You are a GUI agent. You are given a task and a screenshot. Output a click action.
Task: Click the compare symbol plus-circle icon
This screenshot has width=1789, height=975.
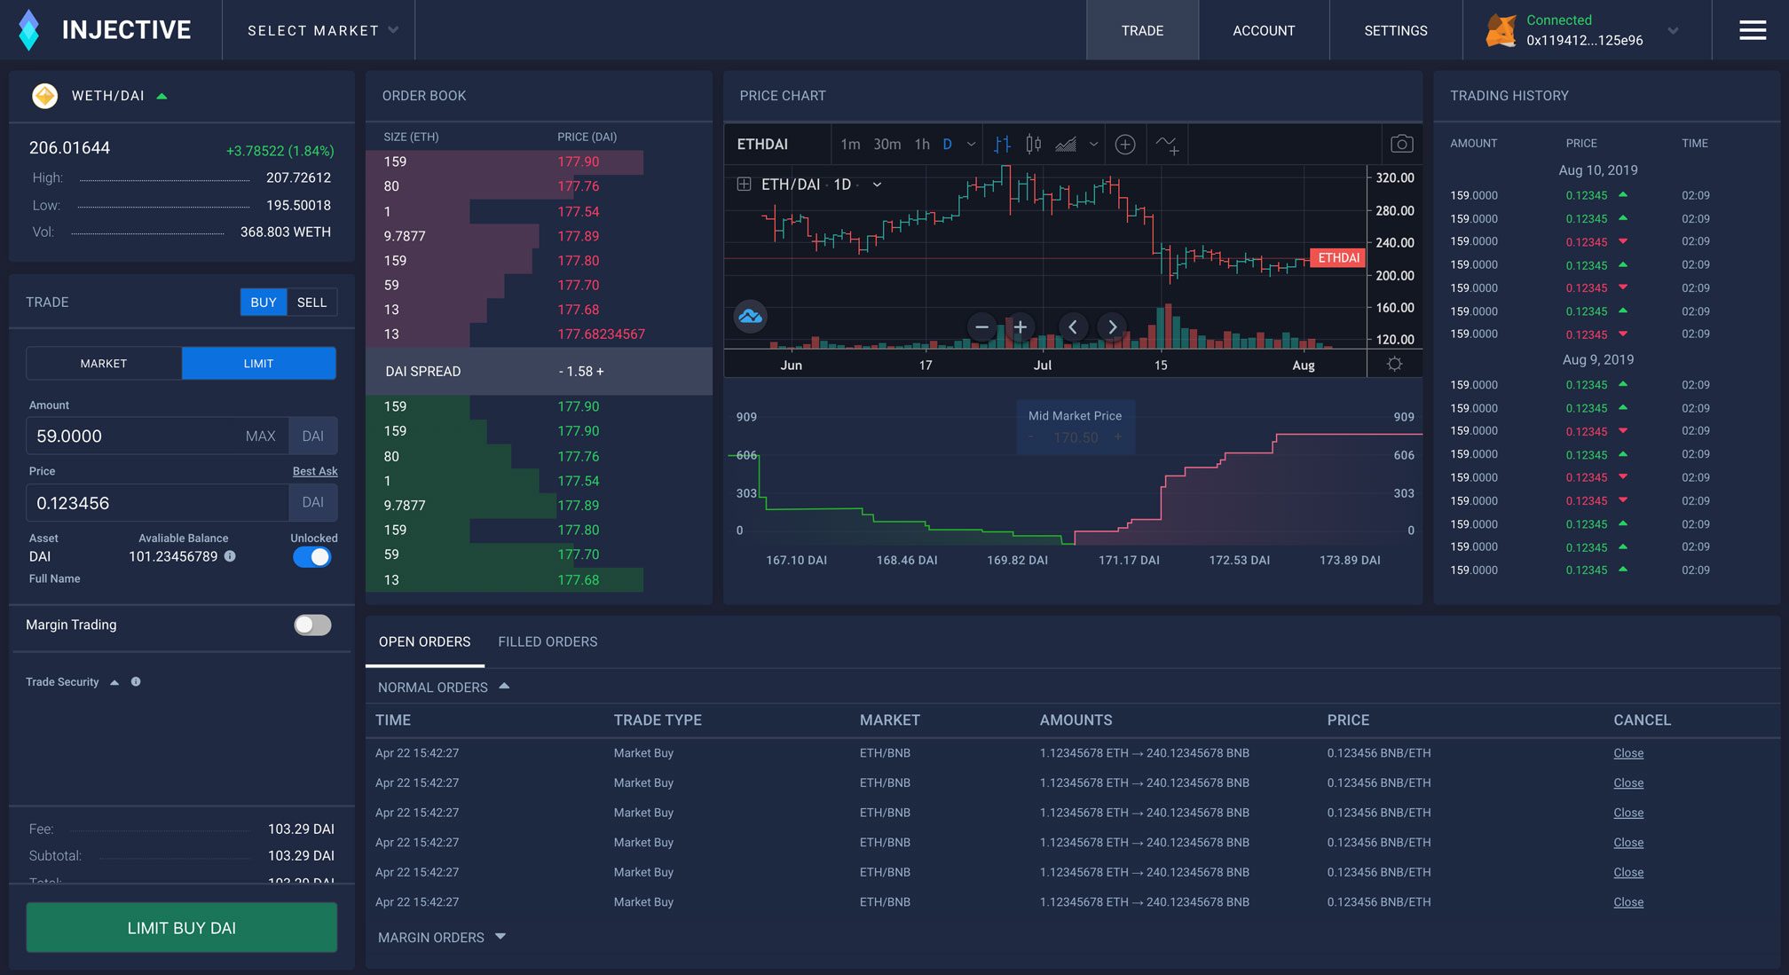coord(1124,144)
